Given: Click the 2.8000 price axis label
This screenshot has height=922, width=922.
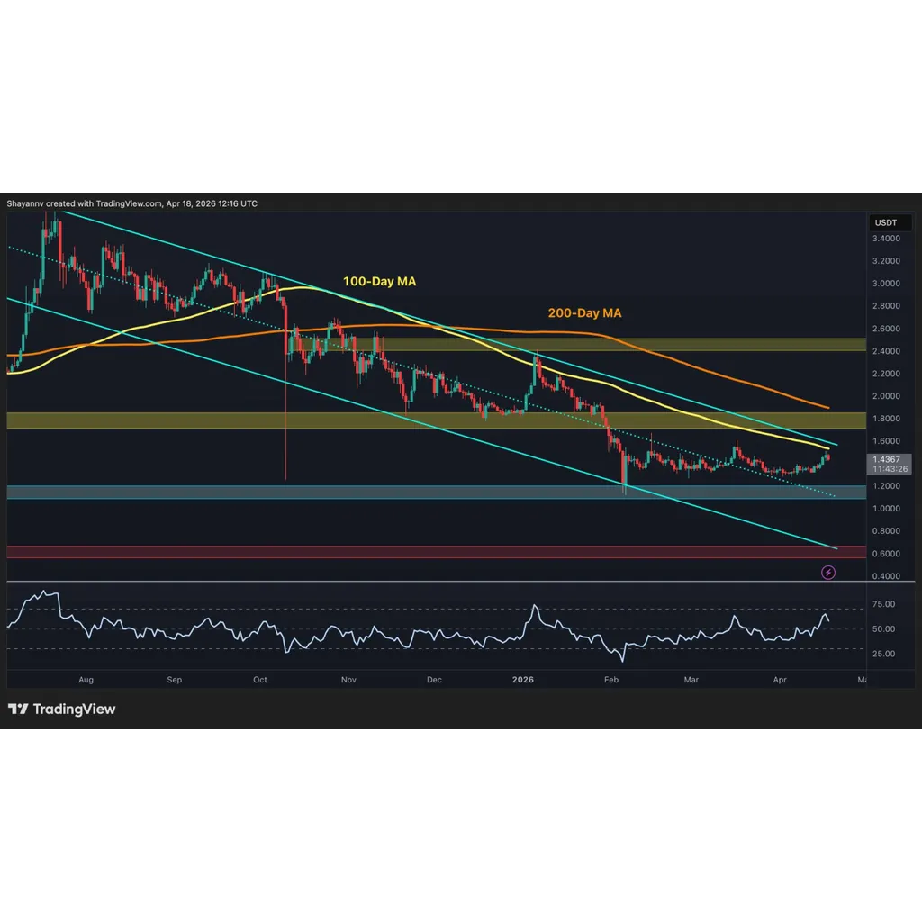Looking at the screenshot, I should pos(886,306).
